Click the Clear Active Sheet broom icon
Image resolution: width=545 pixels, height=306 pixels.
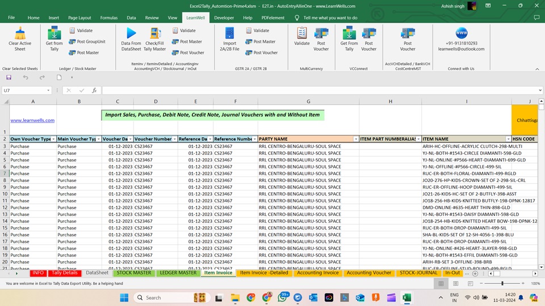(x=20, y=33)
